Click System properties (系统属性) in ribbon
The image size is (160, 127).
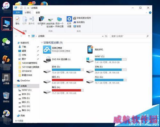point(79,22)
